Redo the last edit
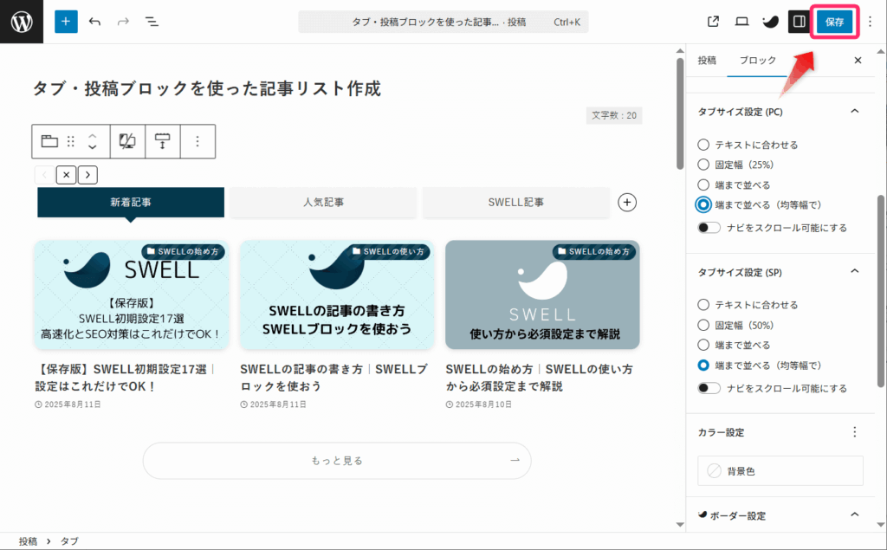887x550 pixels. [123, 22]
